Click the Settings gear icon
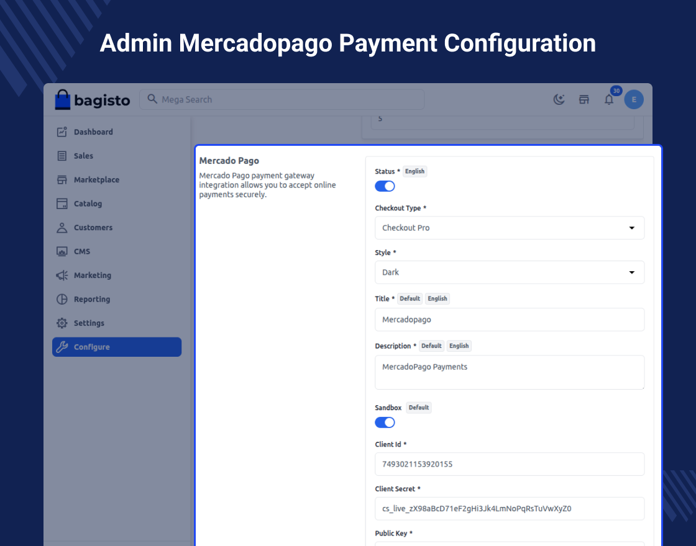 (62, 323)
